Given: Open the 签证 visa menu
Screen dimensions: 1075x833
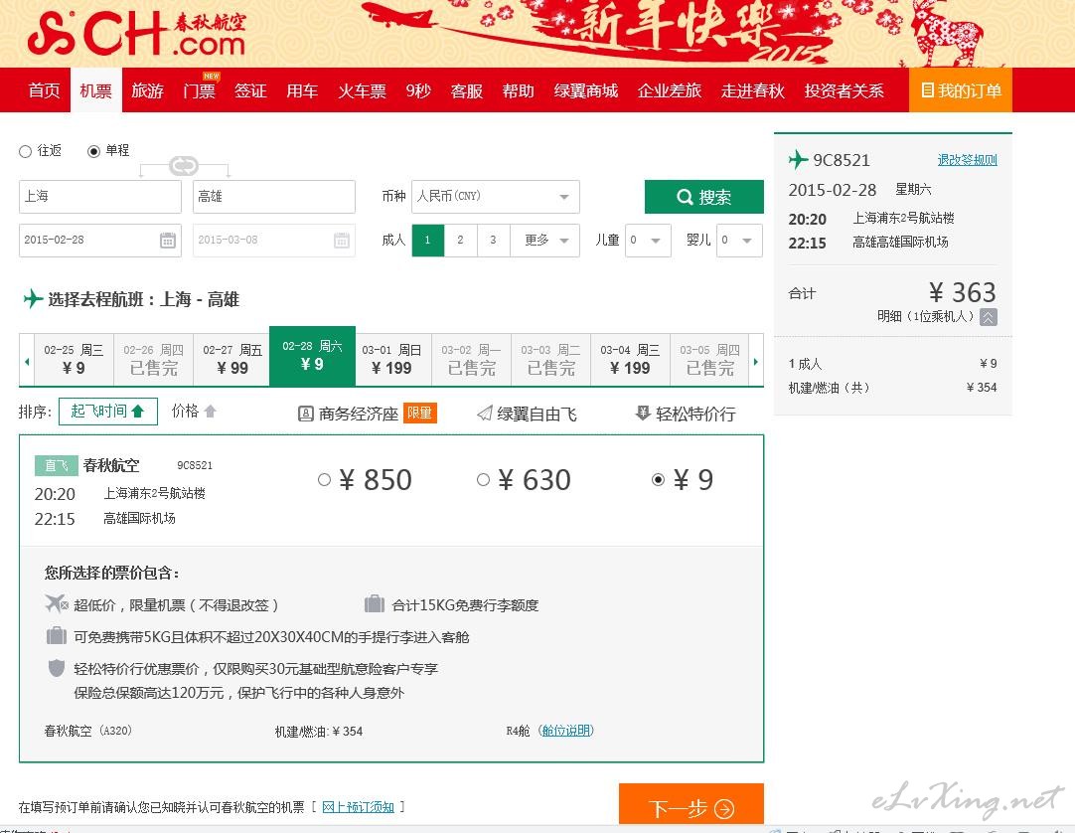Looking at the screenshot, I should pyautogui.click(x=250, y=90).
